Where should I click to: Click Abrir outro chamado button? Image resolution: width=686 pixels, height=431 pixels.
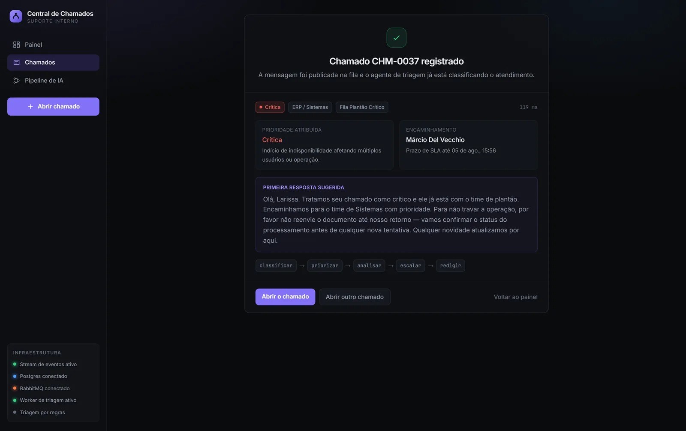click(x=355, y=297)
